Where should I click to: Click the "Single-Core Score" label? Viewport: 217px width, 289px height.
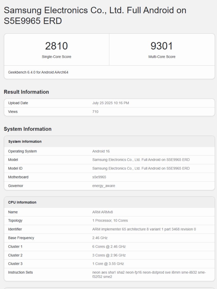57,57
